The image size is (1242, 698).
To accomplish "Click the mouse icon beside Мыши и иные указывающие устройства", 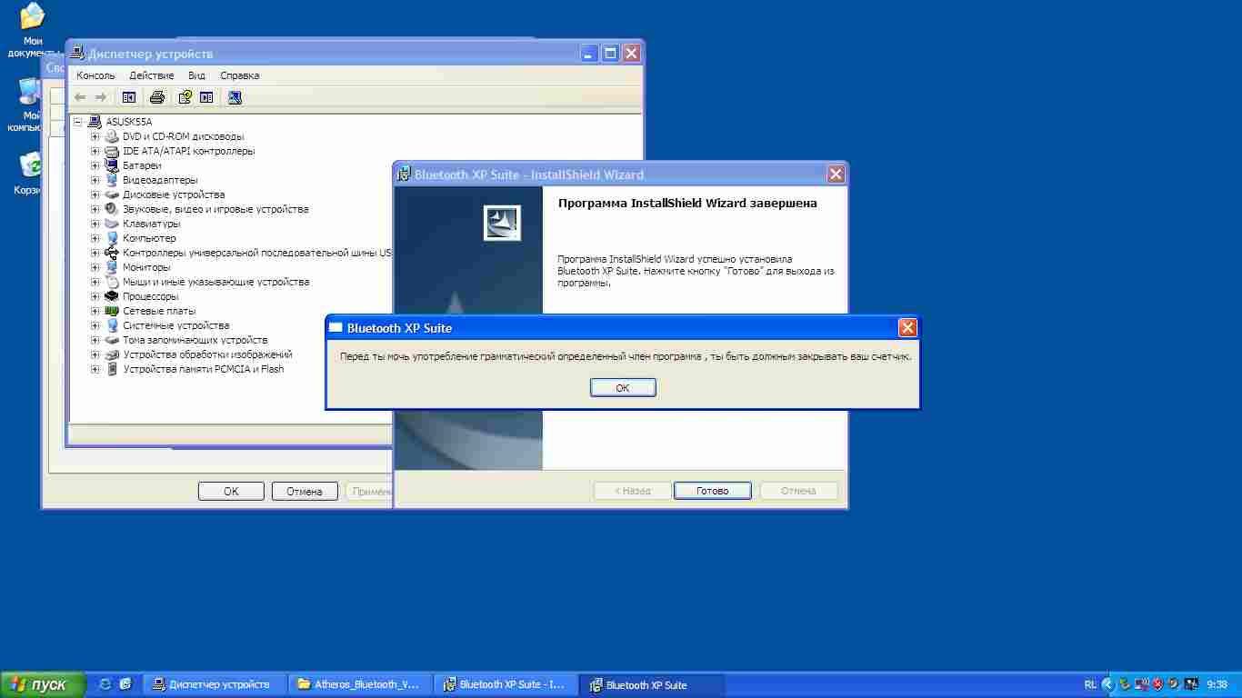I will coord(112,282).
